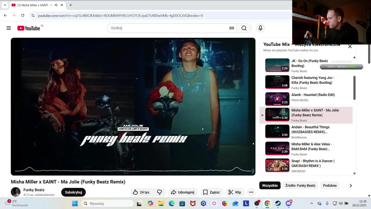The width and height of the screenshot is (371, 209).
Task: Switch to Chrome taskbar icon
Action: click(267, 203)
